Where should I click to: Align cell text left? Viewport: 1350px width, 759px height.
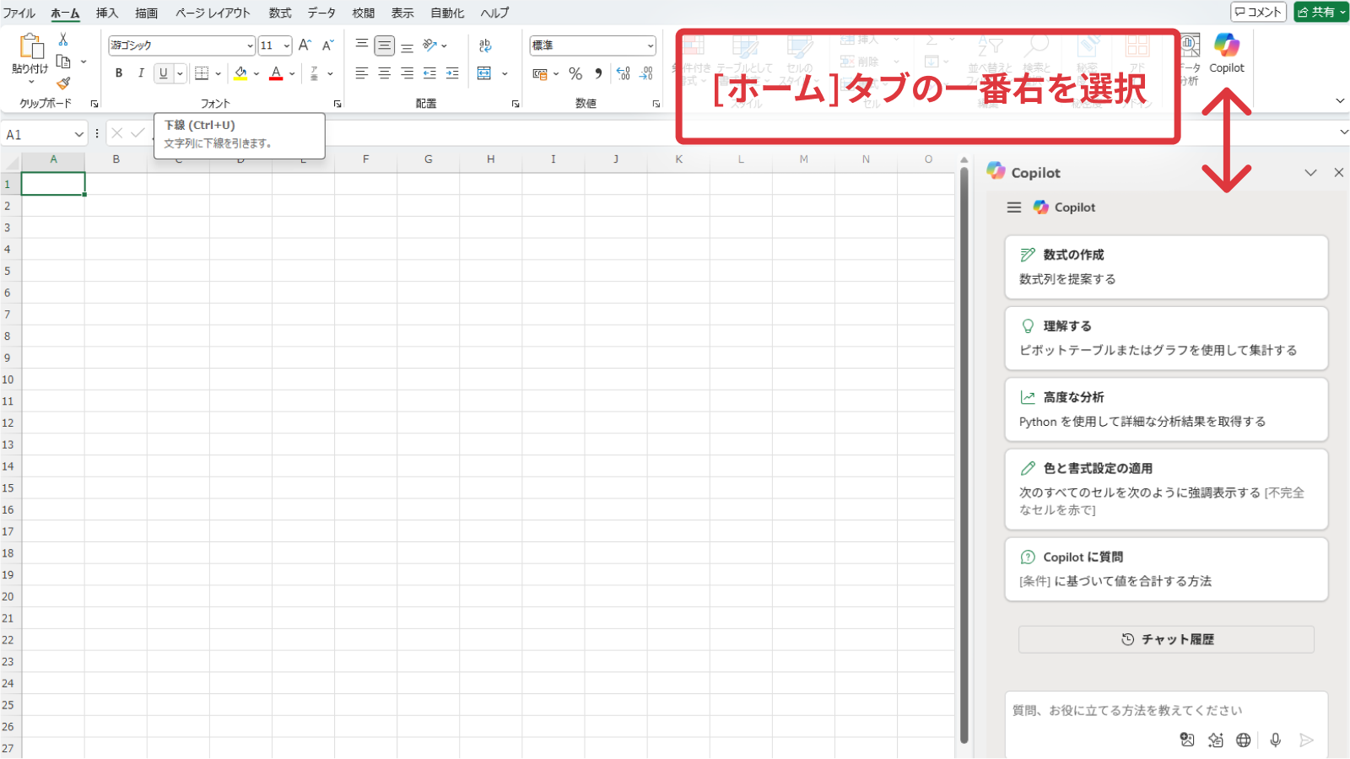[x=362, y=73]
